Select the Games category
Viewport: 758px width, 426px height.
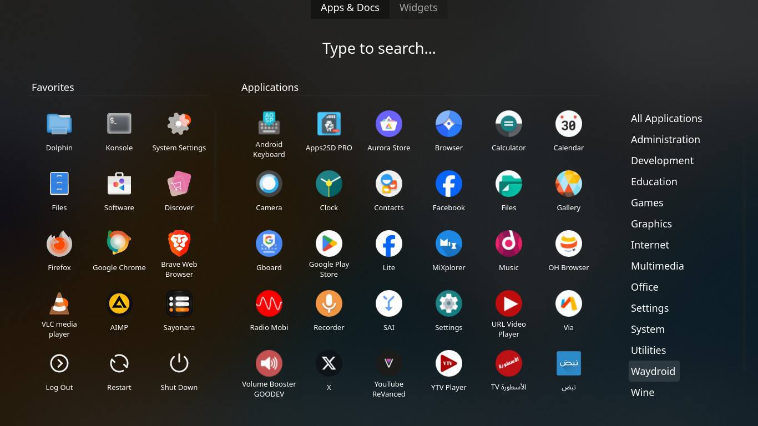pyautogui.click(x=647, y=202)
